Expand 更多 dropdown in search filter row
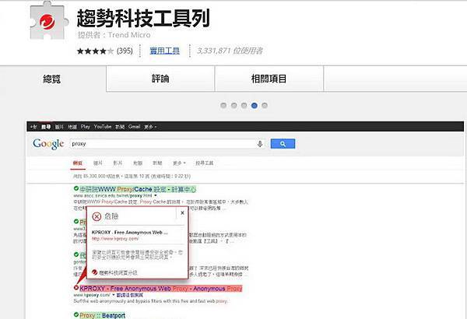The height and width of the screenshot is (319, 467). pyautogui.click(x=179, y=163)
